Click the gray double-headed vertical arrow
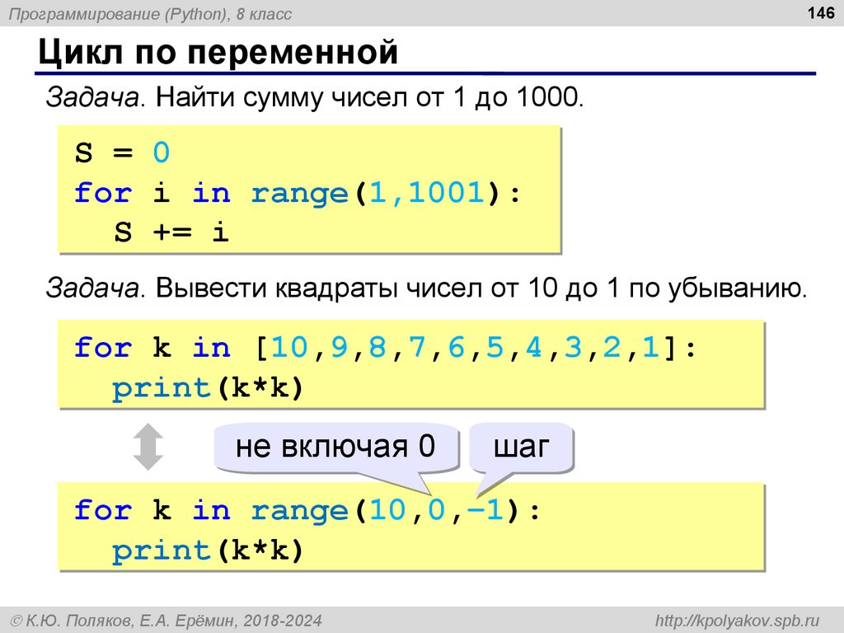Image resolution: width=844 pixels, height=633 pixels. coord(148,447)
